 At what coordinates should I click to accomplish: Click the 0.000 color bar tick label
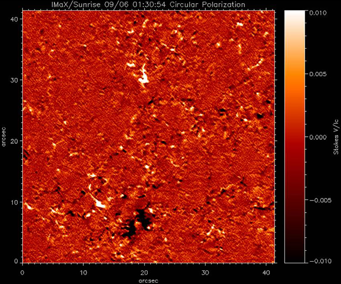click(318, 137)
